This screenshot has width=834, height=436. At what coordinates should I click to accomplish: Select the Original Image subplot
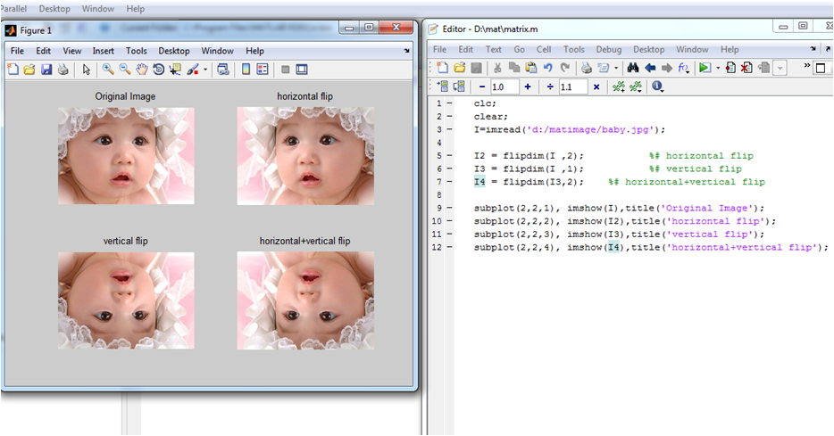126,156
